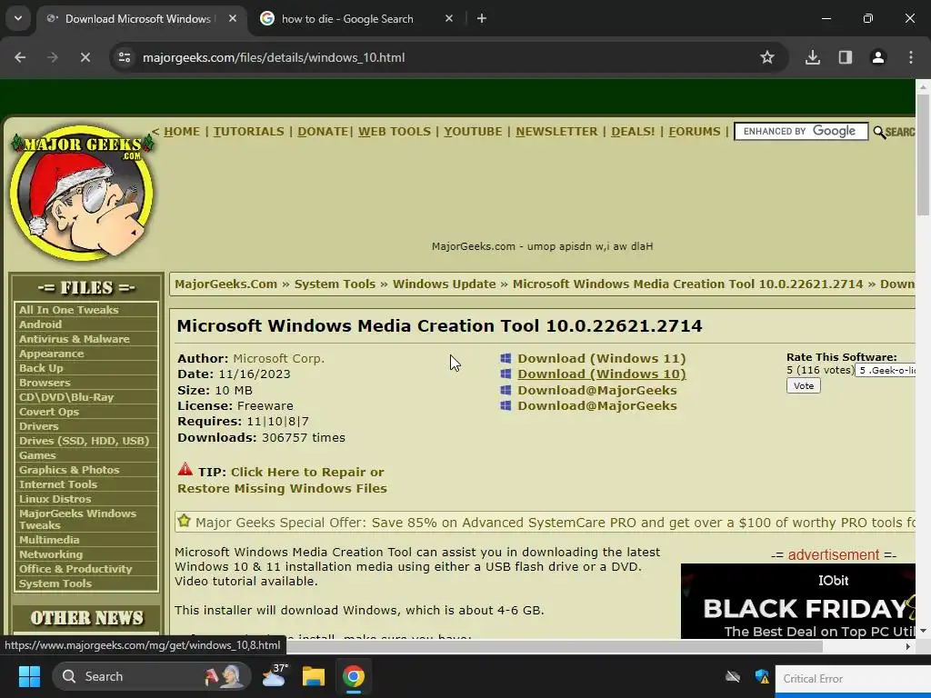Open the WEB TOOLS nav link
Screen dimensions: 931x698
pyautogui.click(x=395, y=131)
